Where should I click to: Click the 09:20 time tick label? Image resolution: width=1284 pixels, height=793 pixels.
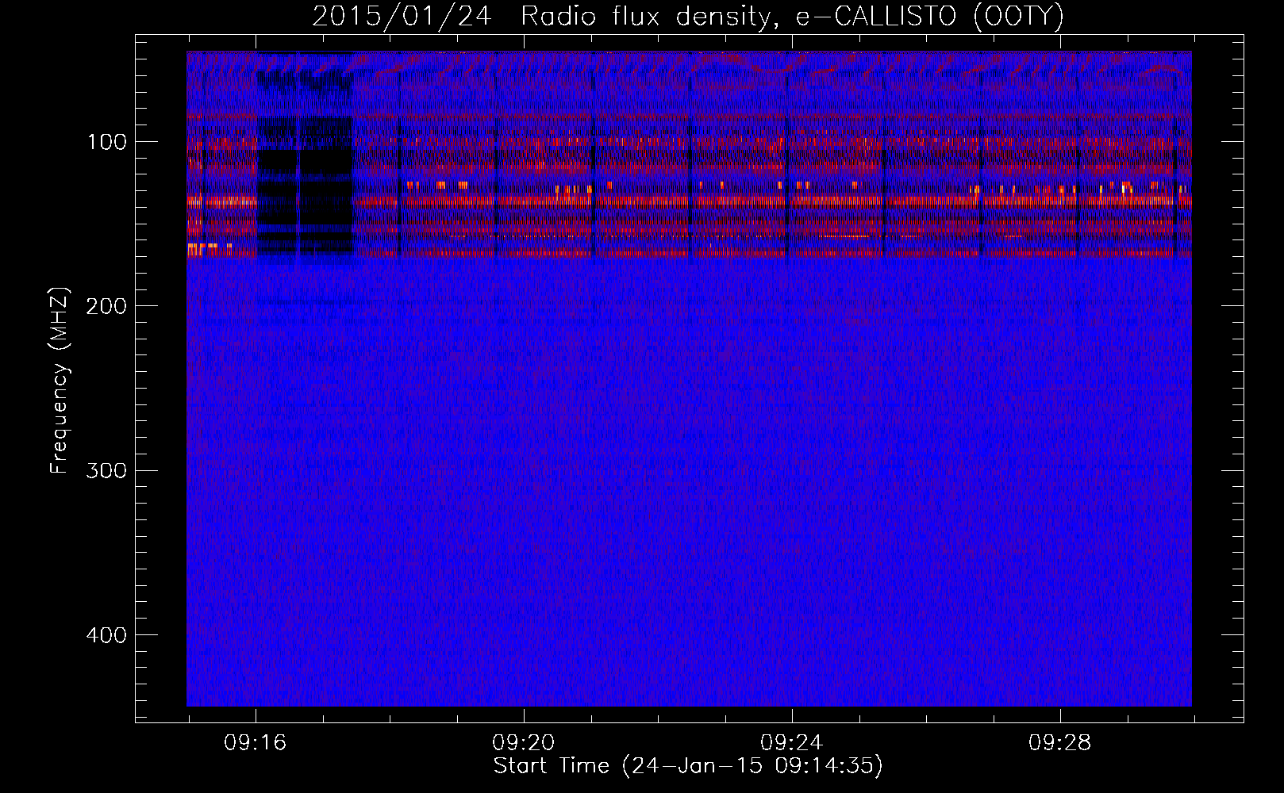pos(524,743)
